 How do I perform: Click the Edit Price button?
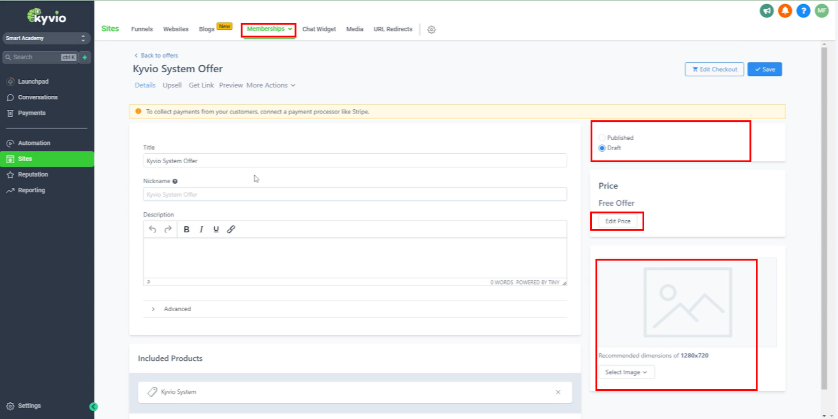click(618, 221)
